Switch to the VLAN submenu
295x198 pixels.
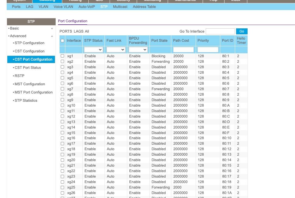[43, 7]
